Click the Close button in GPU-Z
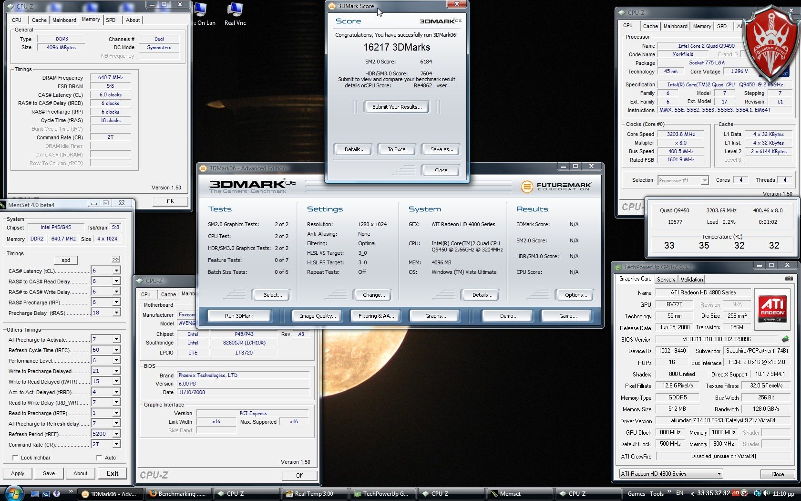Screen dimensions: 801x501 [x=777, y=474]
